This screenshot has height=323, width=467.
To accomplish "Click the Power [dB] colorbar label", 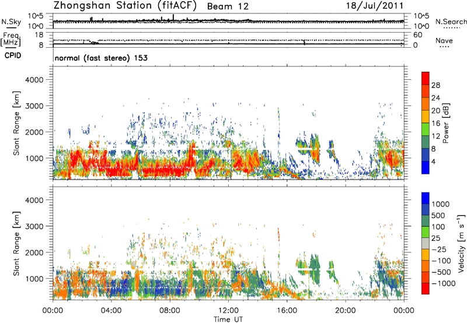I will pos(445,123).
